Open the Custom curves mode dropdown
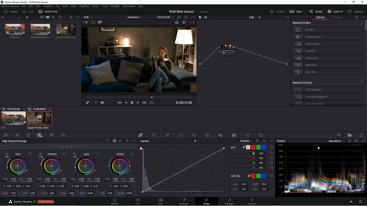The height and width of the screenshot is (206, 367). [246, 141]
